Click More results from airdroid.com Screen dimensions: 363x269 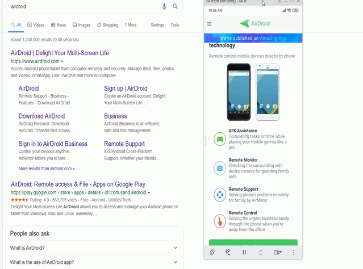click(47, 169)
